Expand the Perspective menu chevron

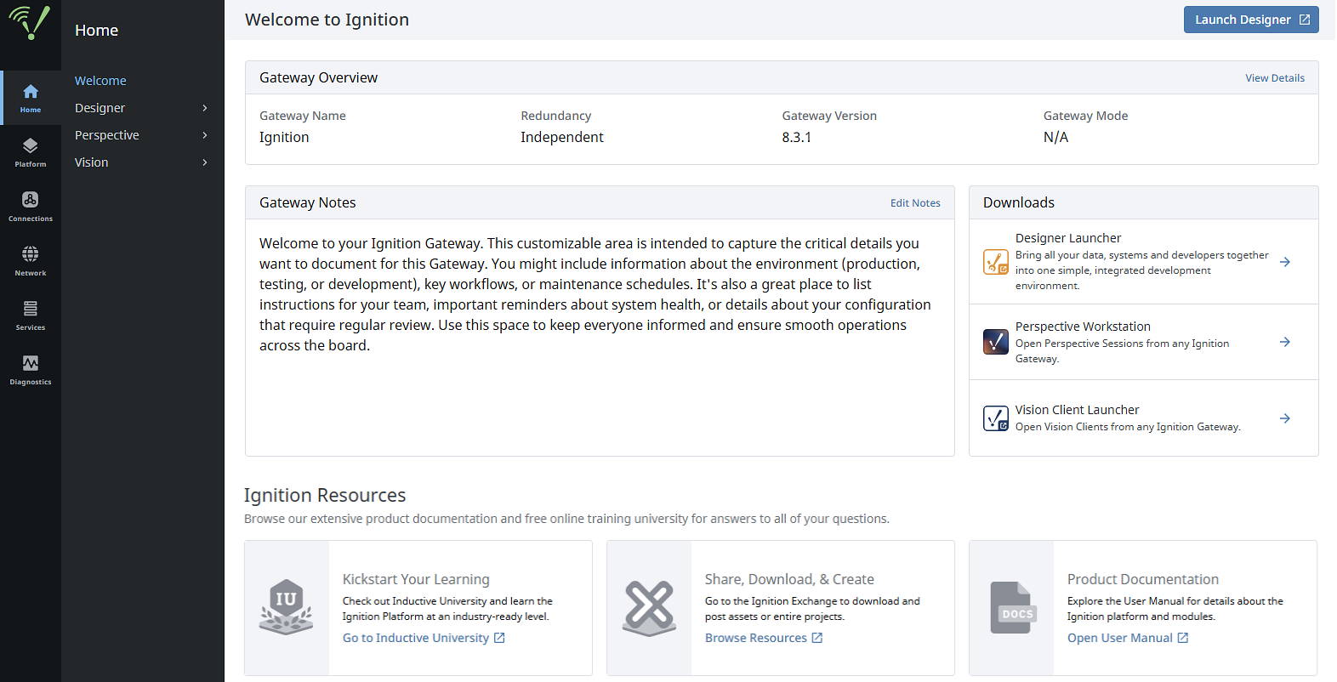[x=205, y=135]
